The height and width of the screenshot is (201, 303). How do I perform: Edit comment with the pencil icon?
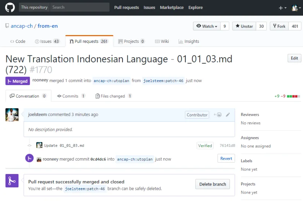point(228,115)
